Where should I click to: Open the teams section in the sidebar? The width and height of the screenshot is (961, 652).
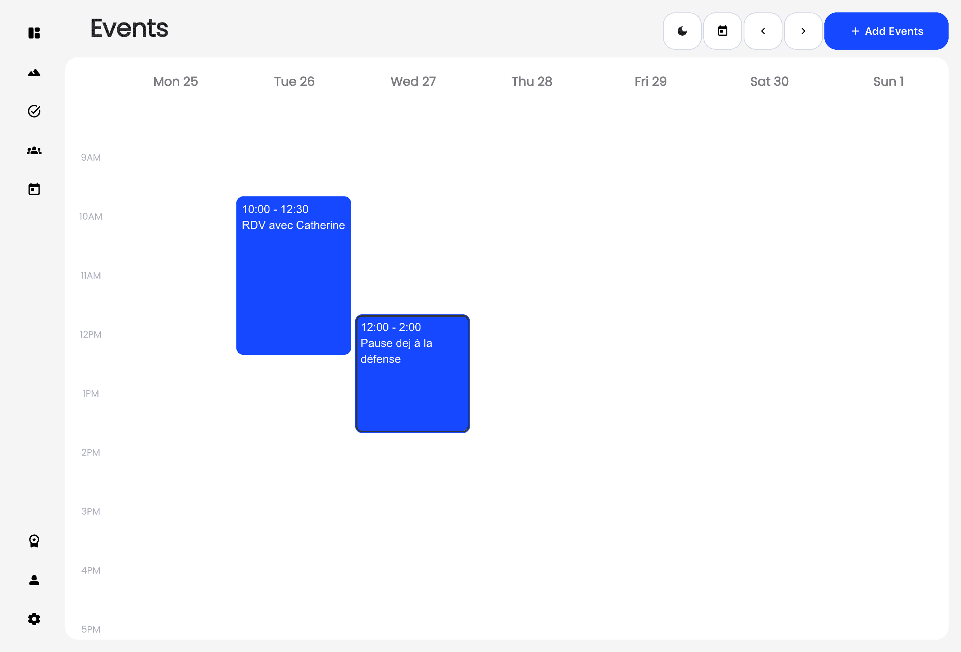34,150
